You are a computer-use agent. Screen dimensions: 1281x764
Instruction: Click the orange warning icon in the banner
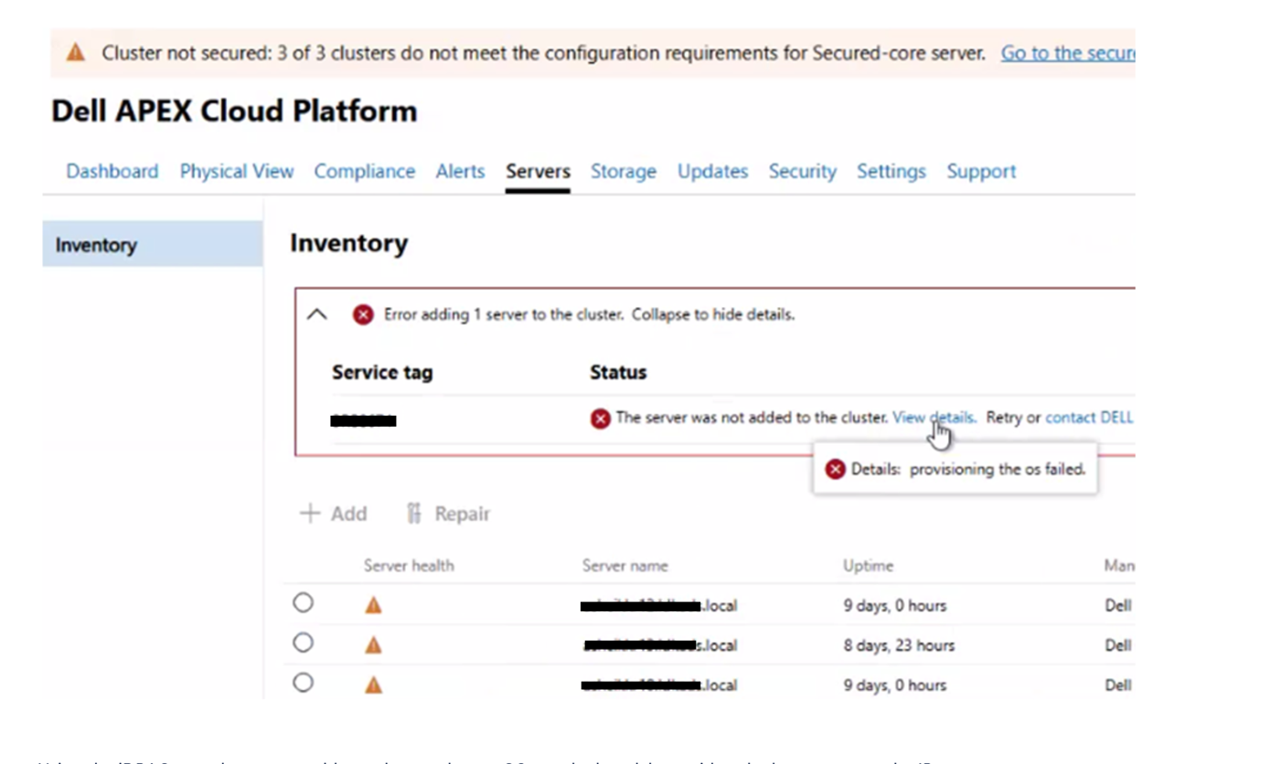coord(76,53)
